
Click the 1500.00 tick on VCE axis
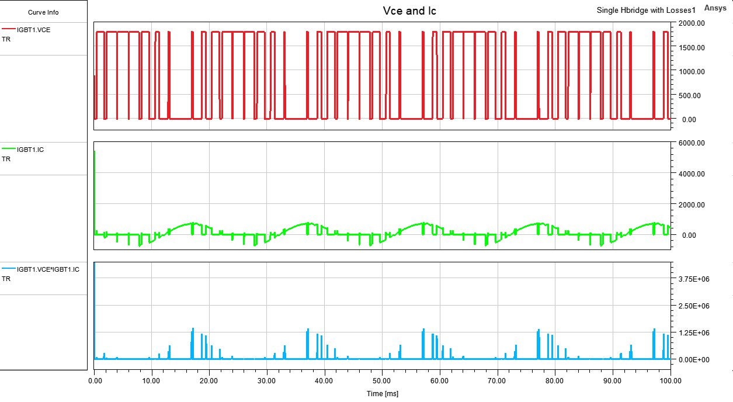point(691,47)
